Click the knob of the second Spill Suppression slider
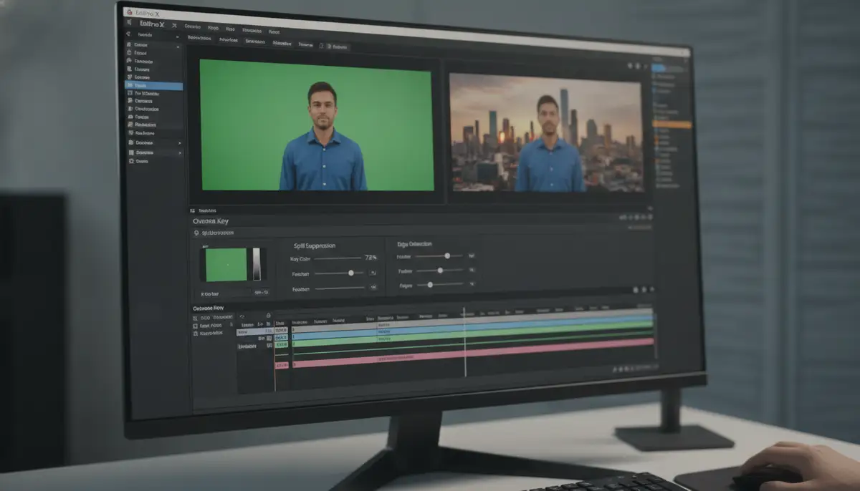Viewport: 860px width, 491px height. [351, 273]
